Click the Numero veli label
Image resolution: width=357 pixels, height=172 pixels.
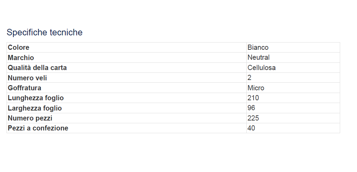(x=27, y=78)
